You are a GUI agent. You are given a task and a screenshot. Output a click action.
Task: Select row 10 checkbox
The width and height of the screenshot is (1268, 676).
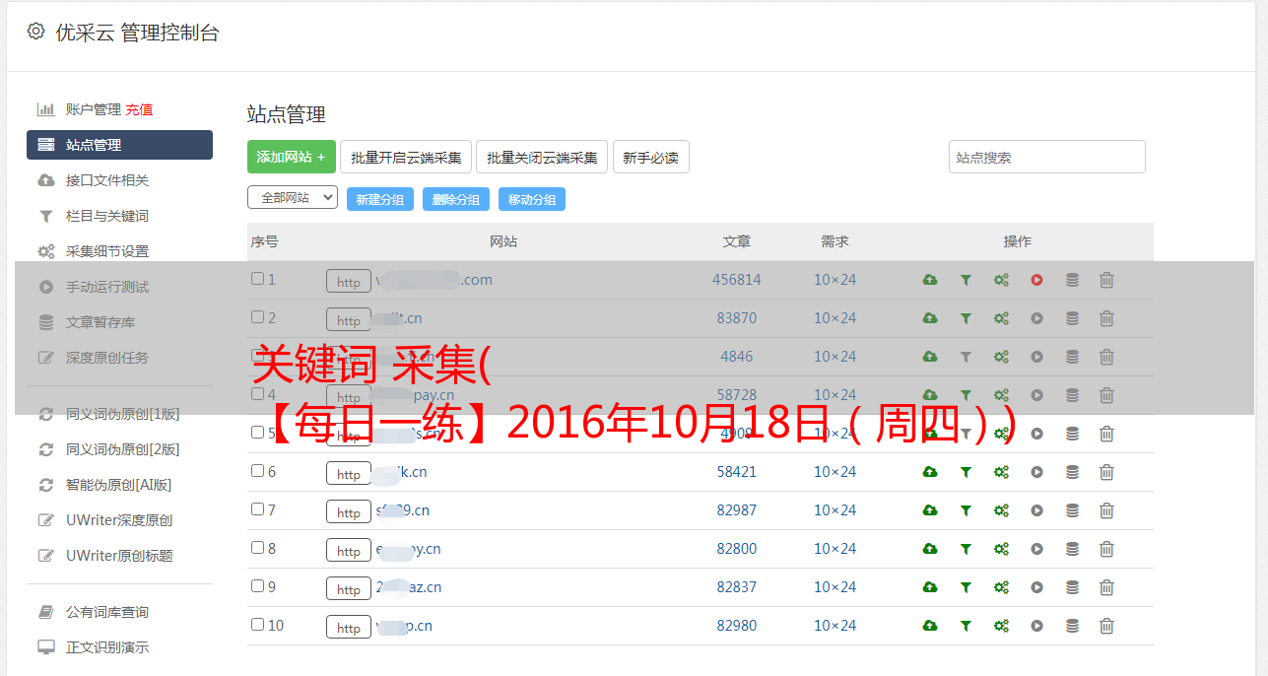257,625
